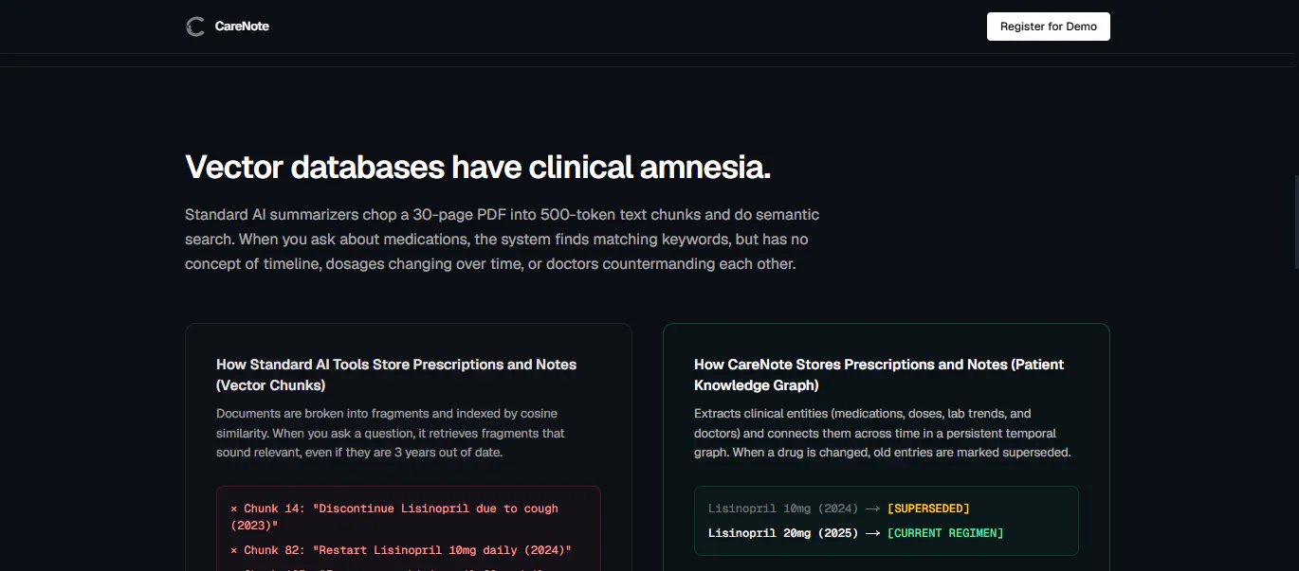1299x571 pixels.
Task: Click the Lisinopril 20mg (2025) entry
Action: pyautogui.click(x=782, y=533)
